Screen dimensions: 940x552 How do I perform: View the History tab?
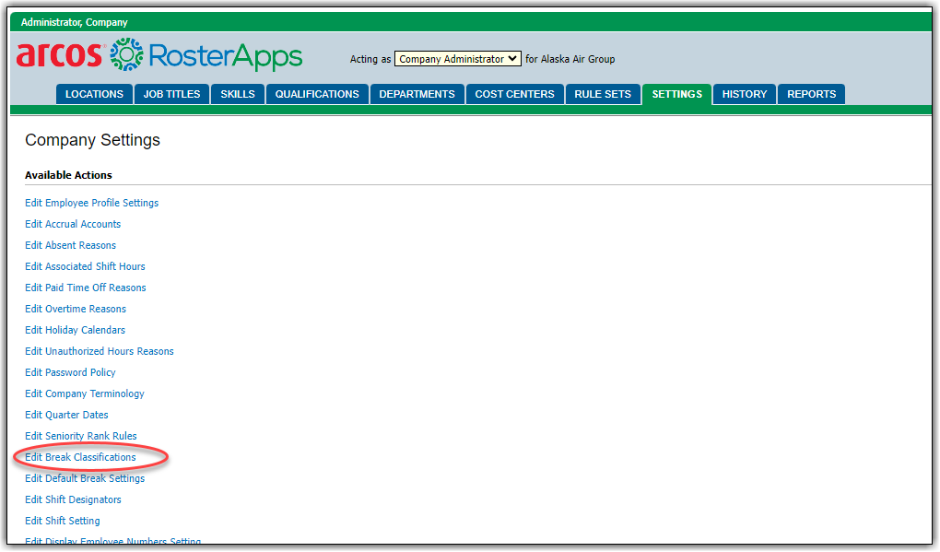pos(744,94)
